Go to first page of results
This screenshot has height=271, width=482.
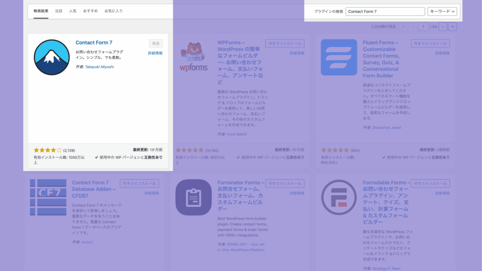[x=403, y=27]
